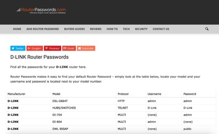Open Add Router Password menu item
The height and width of the screenshot is (134, 219).
click(43, 29)
